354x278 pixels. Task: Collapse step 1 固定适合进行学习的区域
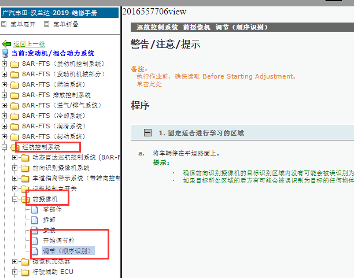[148, 132]
